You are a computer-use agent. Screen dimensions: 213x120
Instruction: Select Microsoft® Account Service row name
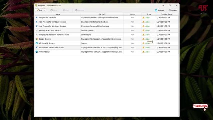50,30
